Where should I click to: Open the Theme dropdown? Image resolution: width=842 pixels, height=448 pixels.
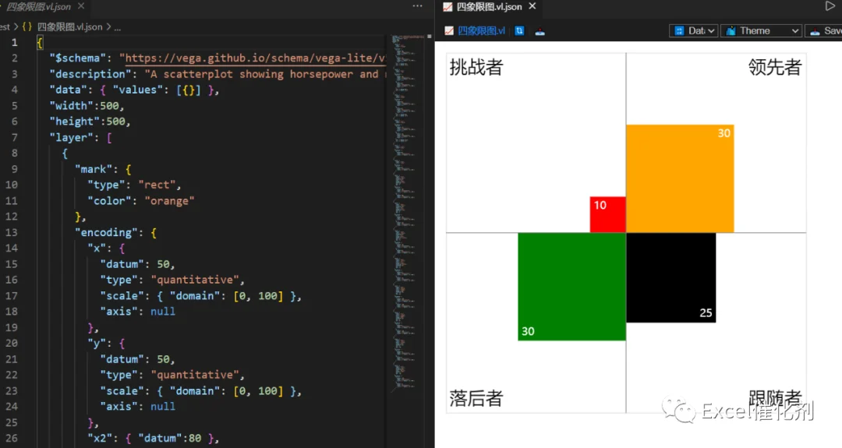pyautogui.click(x=761, y=30)
